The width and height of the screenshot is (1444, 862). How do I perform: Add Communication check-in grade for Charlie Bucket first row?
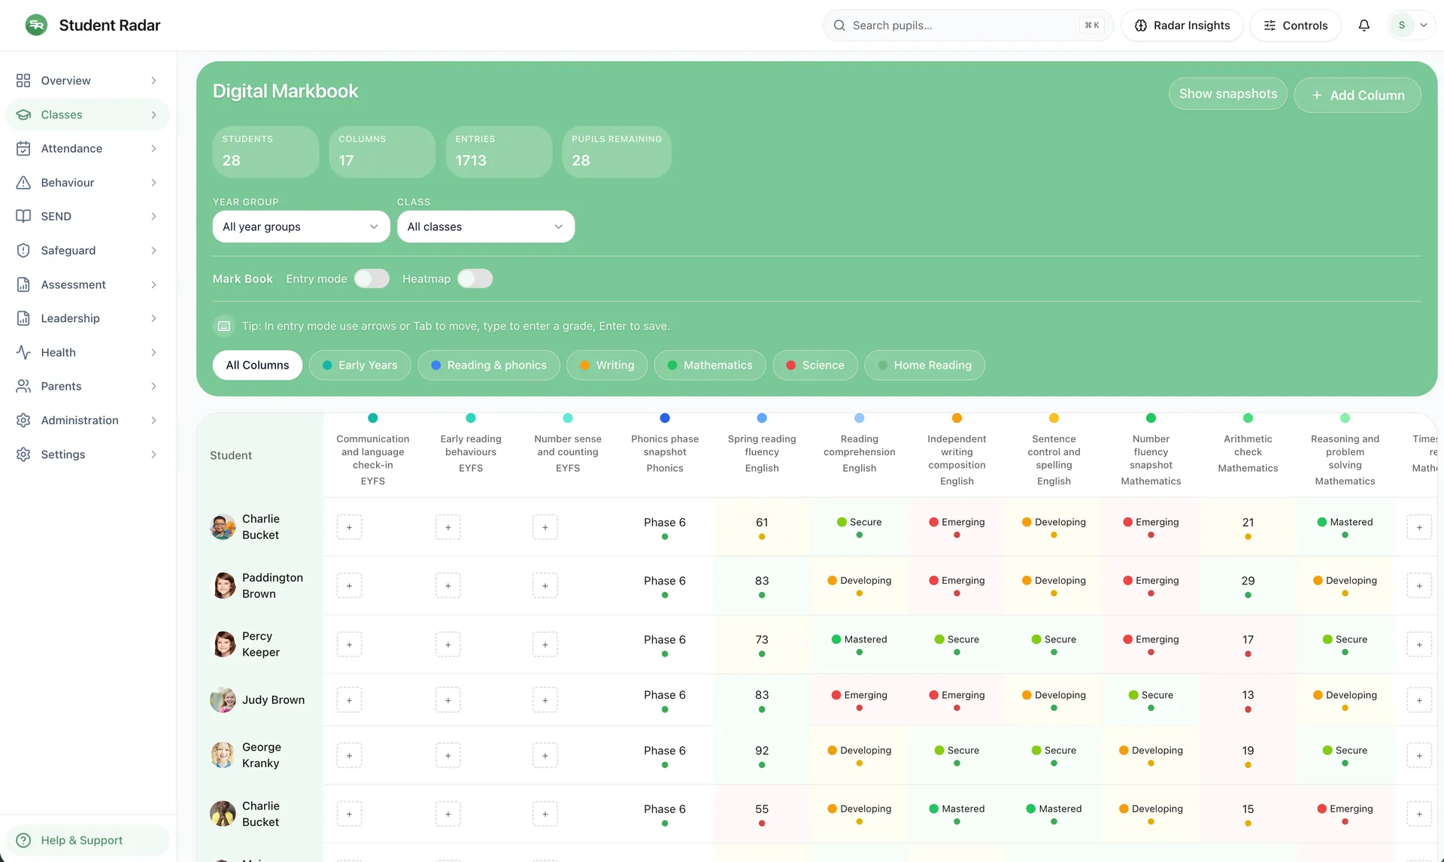tap(349, 527)
